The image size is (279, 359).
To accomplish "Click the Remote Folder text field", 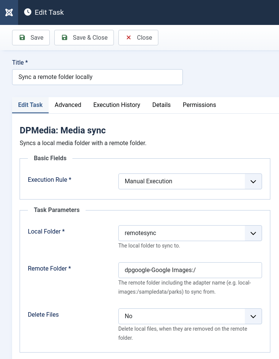I will click(x=190, y=270).
